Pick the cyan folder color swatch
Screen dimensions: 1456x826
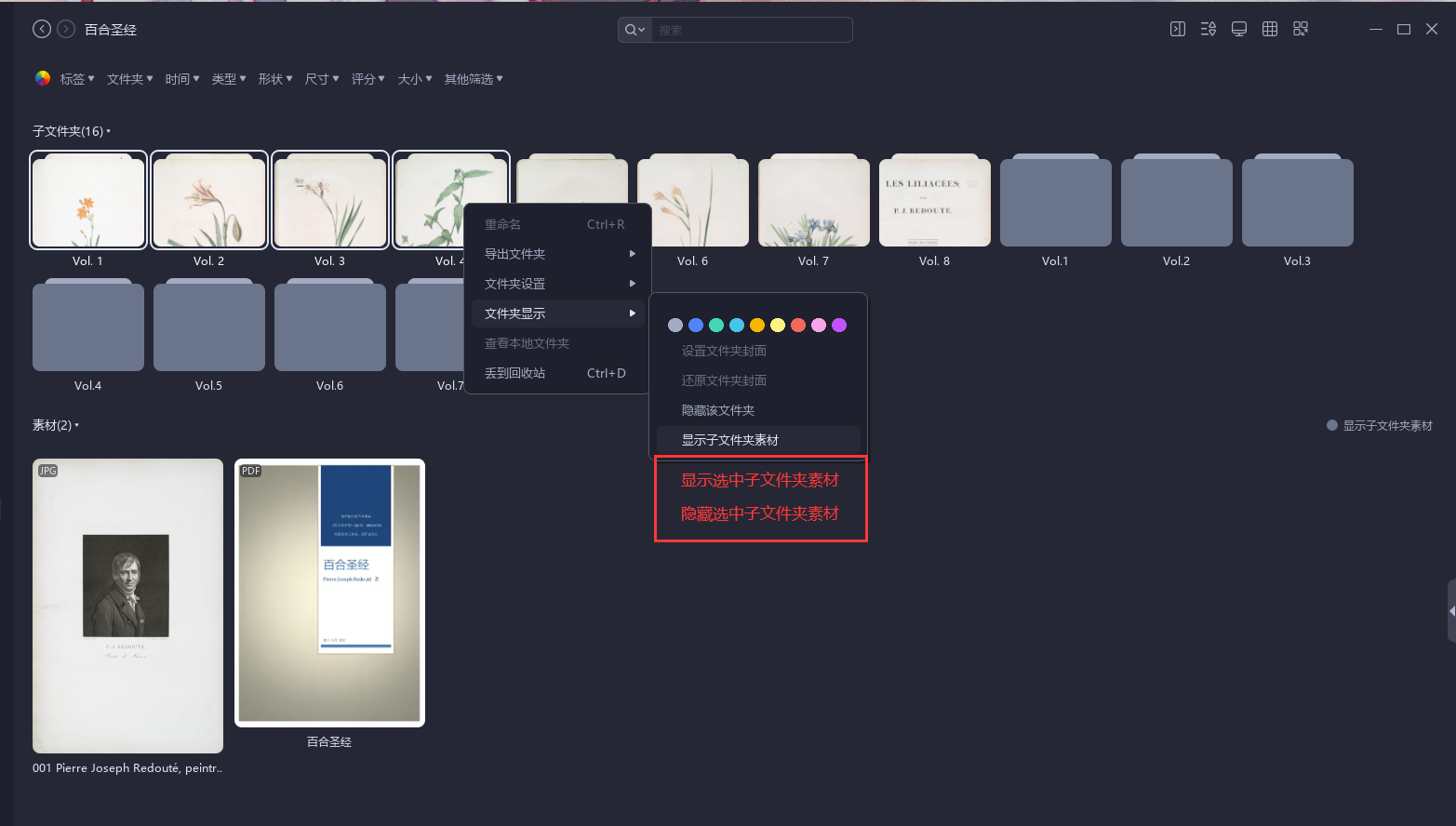pyautogui.click(x=737, y=325)
